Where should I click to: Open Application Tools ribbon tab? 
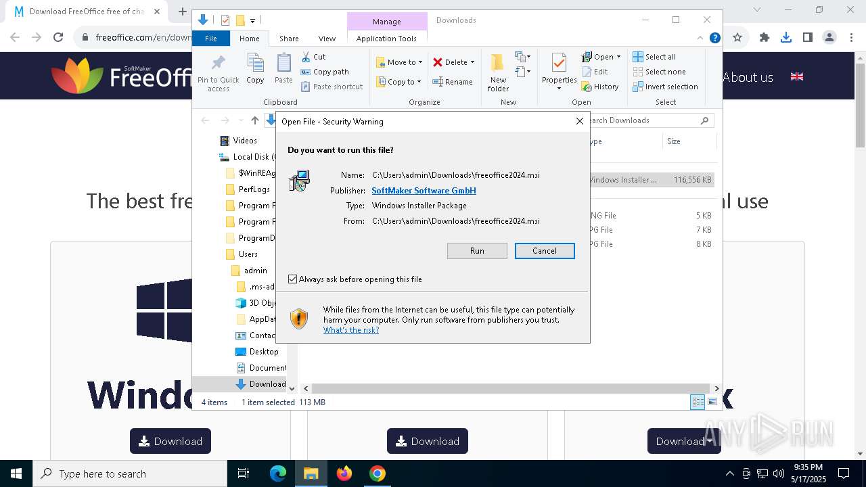pos(386,39)
